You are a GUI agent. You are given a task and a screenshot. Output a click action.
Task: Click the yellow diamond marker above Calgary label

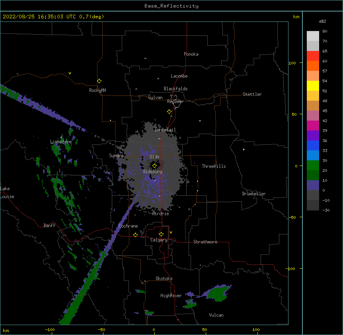pyautogui.click(x=161, y=234)
